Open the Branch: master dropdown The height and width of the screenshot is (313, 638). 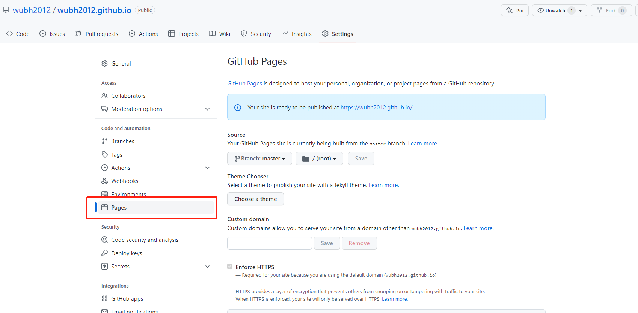tap(259, 159)
